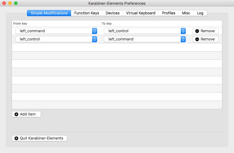Switch to the Virtual Keyboard tab
This screenshot has width=234, height=153.
tap(141, 13)
